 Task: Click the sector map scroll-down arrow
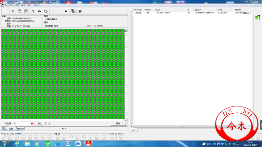pos(126,119)
